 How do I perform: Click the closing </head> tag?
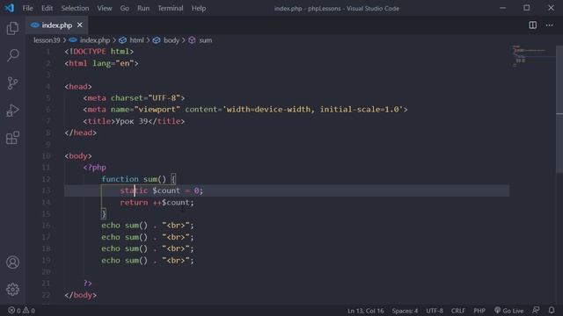tap(81, 133)
